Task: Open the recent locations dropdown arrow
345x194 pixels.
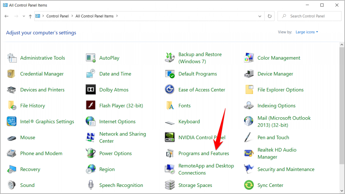Action: 24,16
